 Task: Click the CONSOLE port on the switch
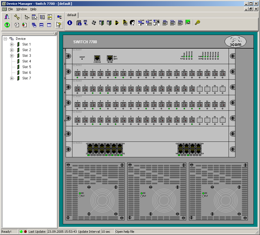(97, 58)
